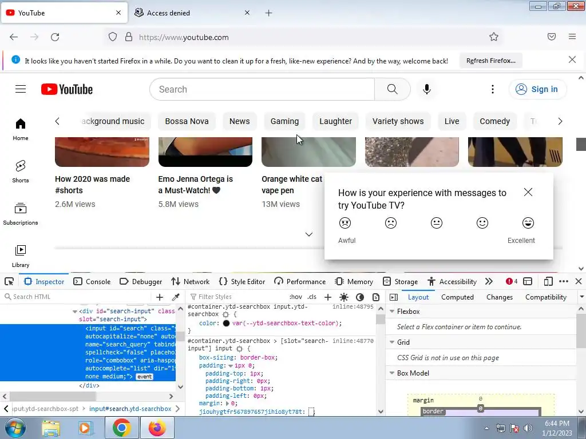Open Firefox application menu

pos(572,37)
